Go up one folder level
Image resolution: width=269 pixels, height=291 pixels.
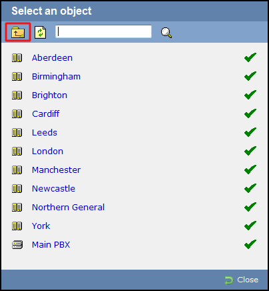18,33
